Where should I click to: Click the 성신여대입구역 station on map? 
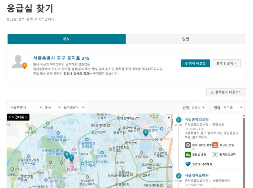pos(129,118)
